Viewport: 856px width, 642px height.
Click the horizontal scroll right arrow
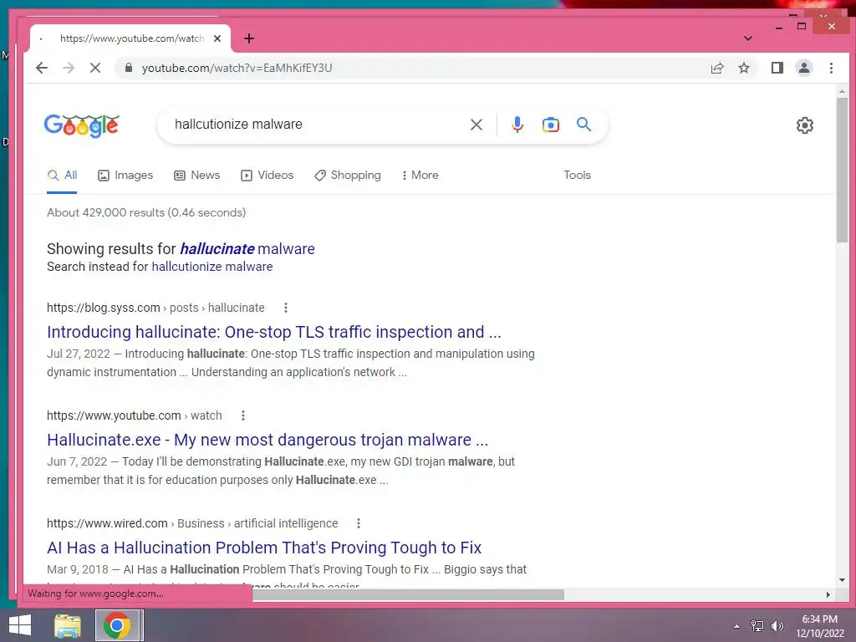828,594
